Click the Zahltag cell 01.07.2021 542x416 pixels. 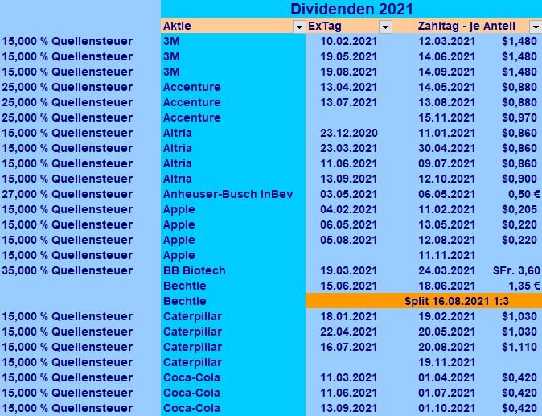point(446,393)
